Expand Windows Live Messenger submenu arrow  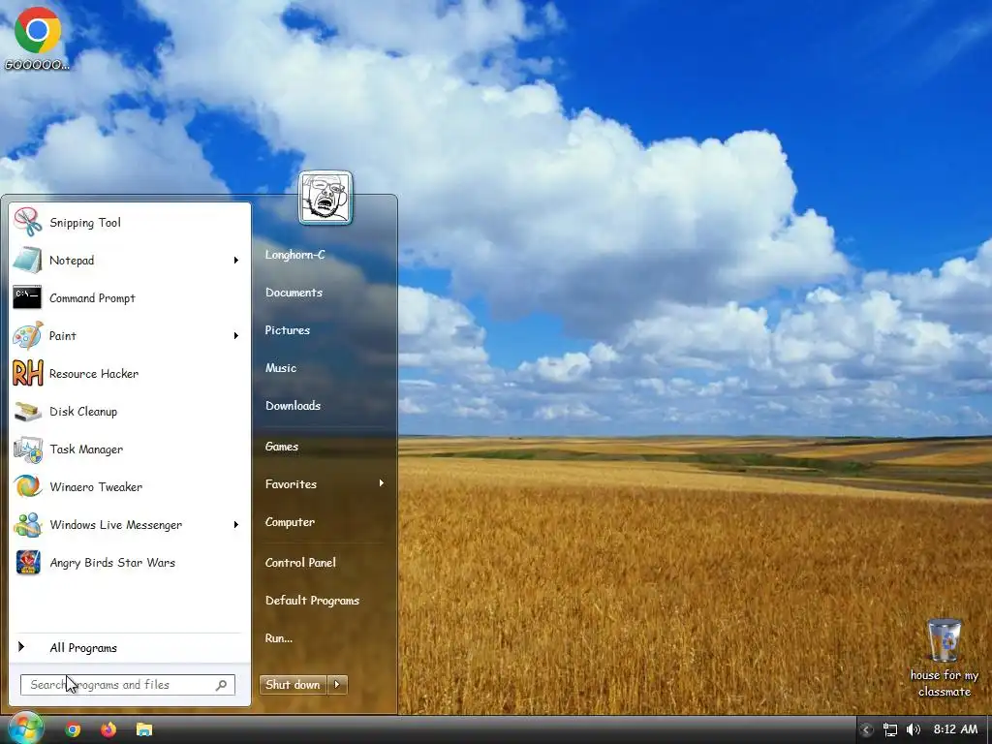[236, 524]
